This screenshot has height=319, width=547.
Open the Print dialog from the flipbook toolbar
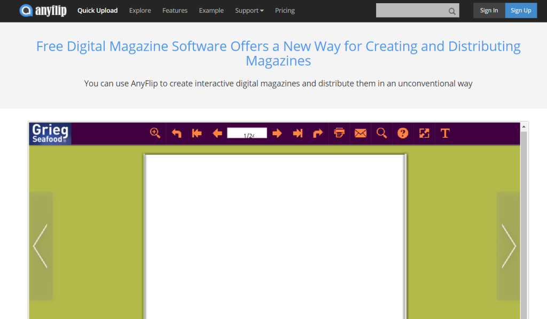pos(339,133)
